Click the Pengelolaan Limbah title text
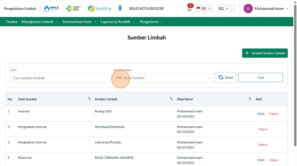 (x=20, y=8)
